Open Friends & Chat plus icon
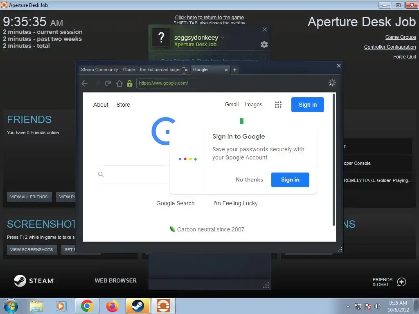The height and width of the screenshot is (314, 419). click(x=401, y=282)
